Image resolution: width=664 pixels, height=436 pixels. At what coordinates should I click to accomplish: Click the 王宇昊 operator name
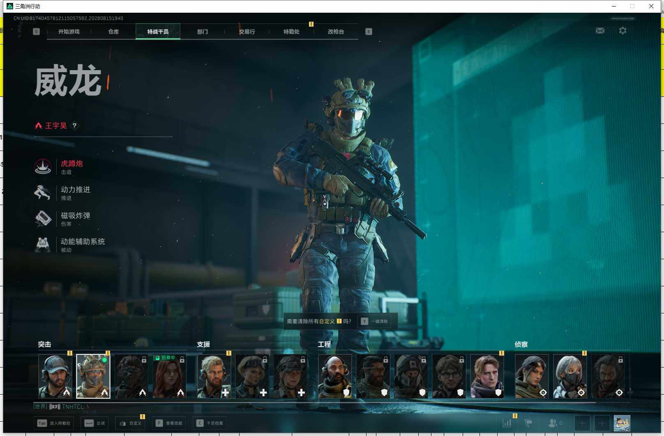coord(56,126)
